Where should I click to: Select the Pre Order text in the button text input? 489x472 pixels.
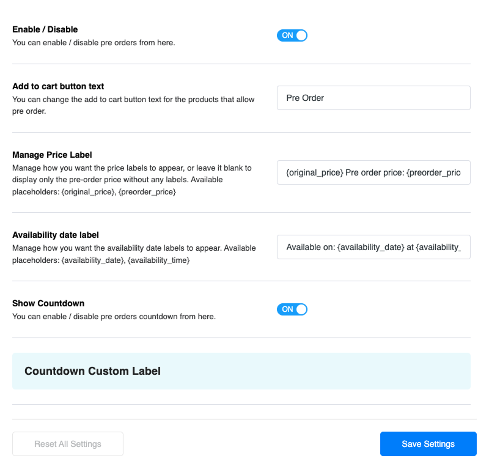373,98
